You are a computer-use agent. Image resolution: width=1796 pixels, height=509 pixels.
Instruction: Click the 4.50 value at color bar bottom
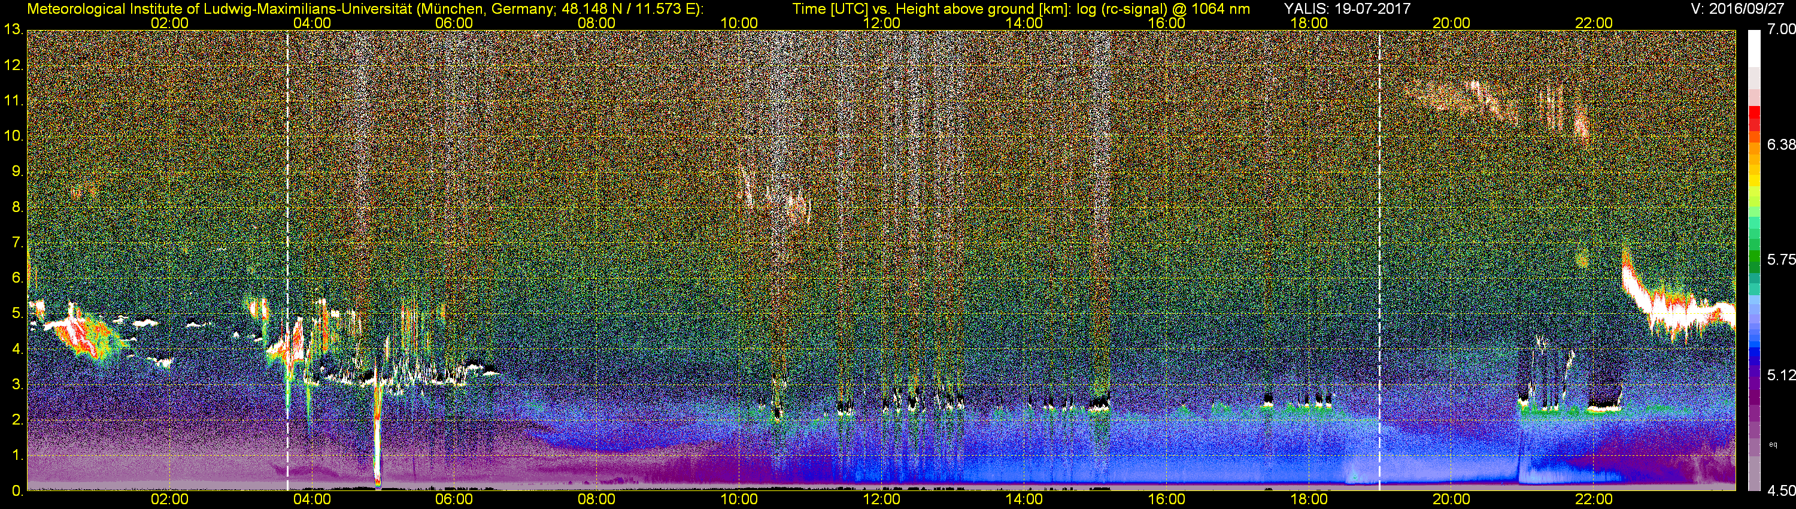tap(1782, 491)
